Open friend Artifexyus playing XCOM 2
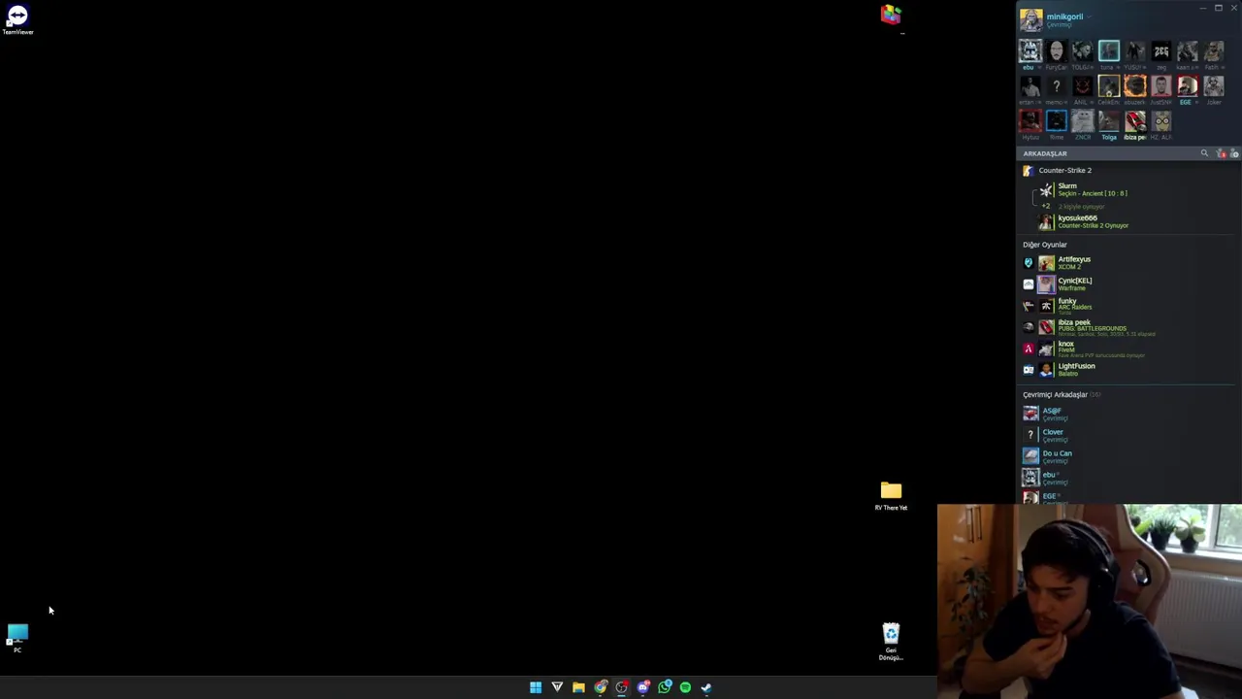Image resolution: width=1242 pixels, height=699 pixels. (1126, 263)
